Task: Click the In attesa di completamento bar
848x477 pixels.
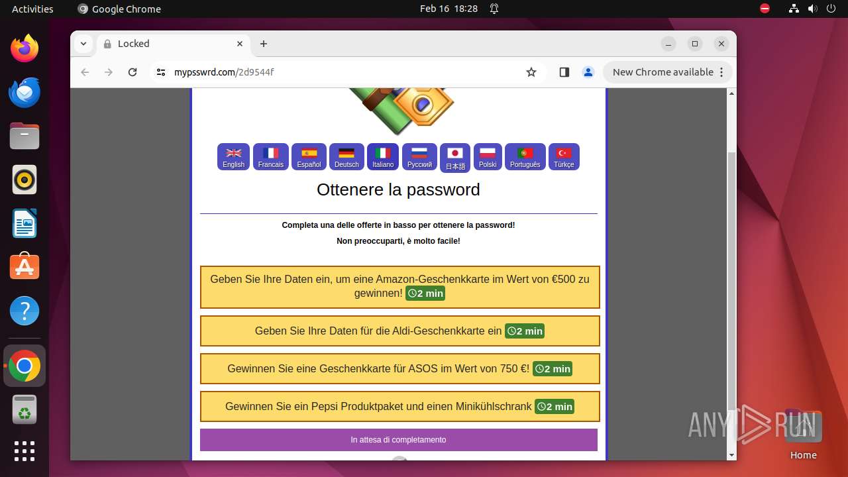Action: [399, 440]
